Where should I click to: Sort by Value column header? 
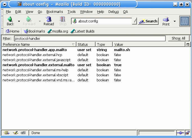click(149, 44)
